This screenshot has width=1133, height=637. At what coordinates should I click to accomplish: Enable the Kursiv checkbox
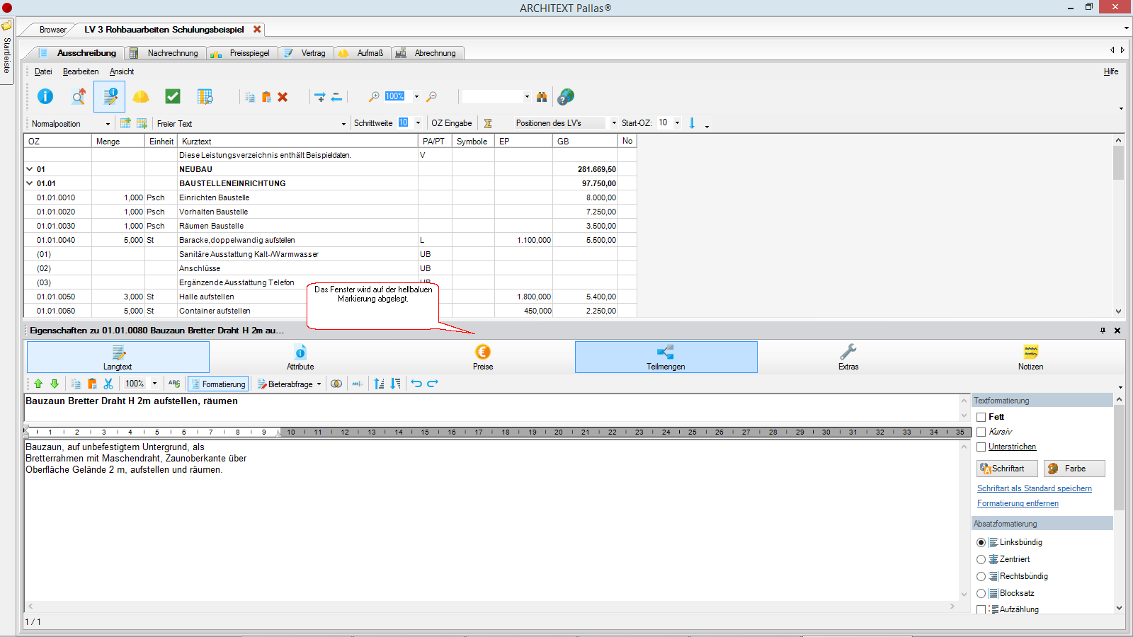(981, 432)
